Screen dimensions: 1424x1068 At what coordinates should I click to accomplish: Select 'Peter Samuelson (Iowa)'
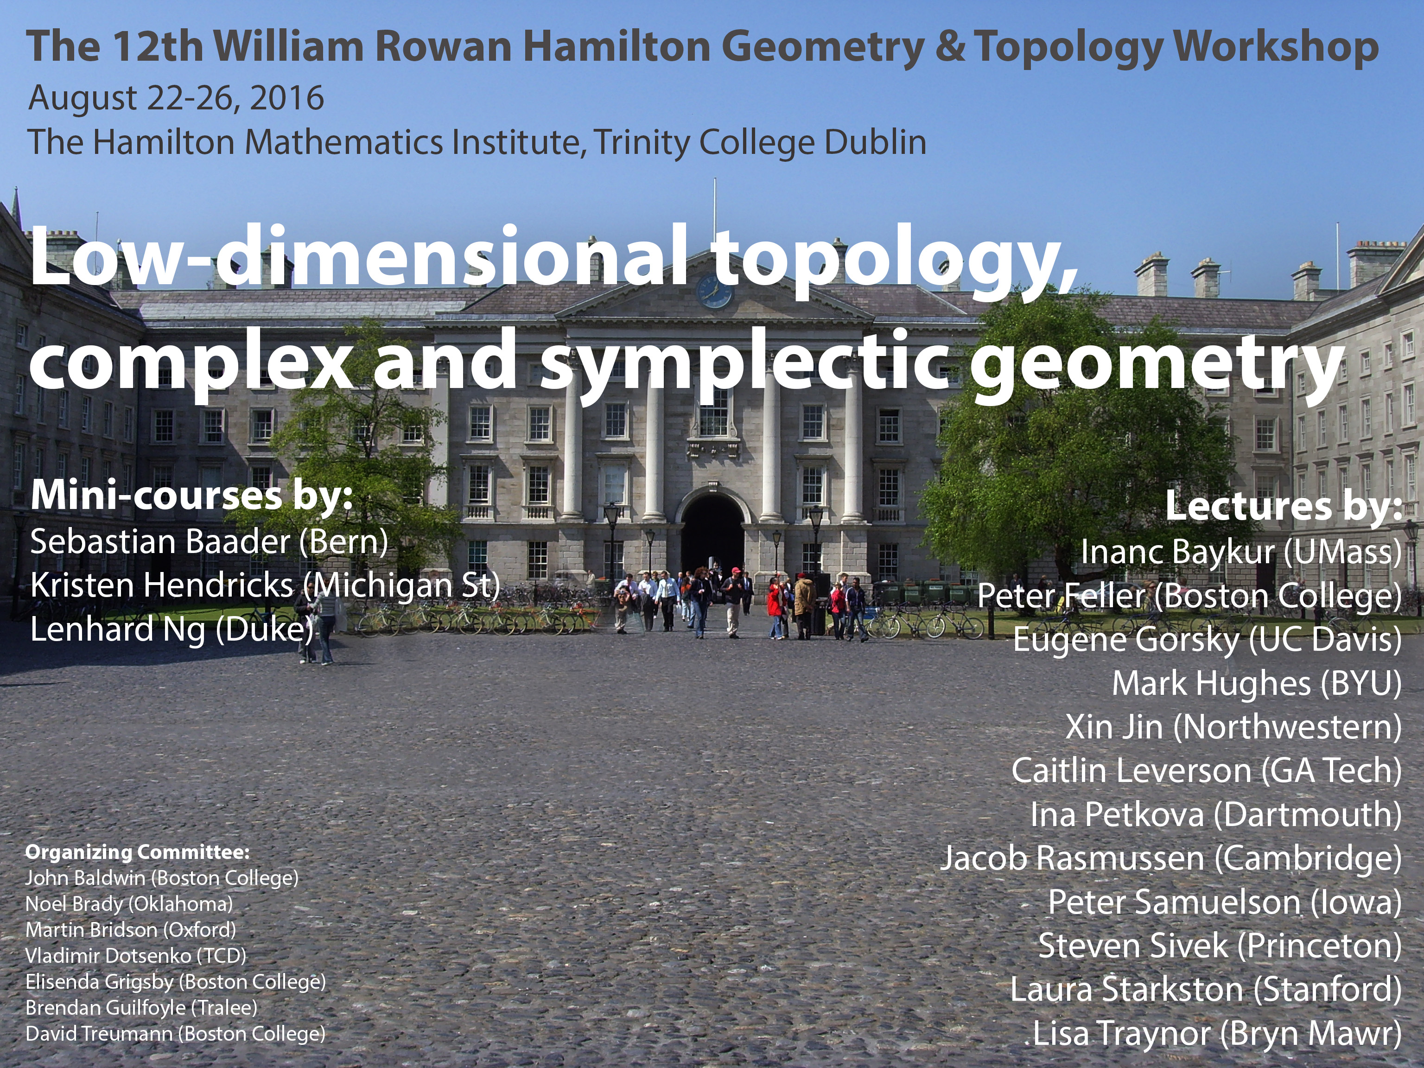coord(1224,902)
